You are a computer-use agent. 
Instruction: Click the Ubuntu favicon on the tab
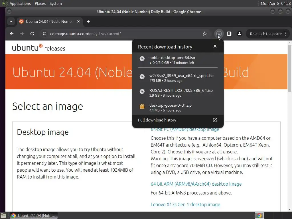(x=21, y=21)
